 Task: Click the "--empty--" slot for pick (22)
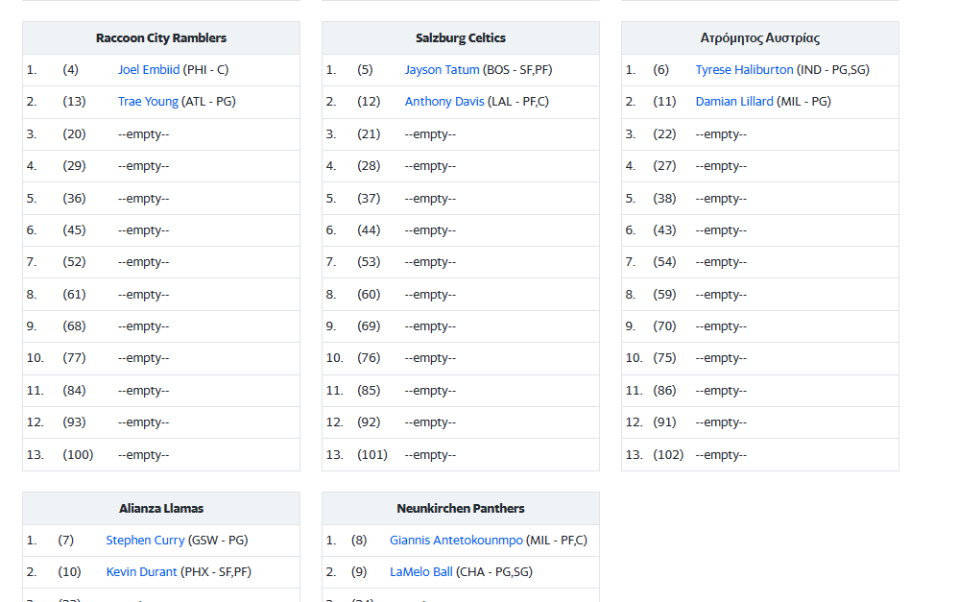point(721,134)
